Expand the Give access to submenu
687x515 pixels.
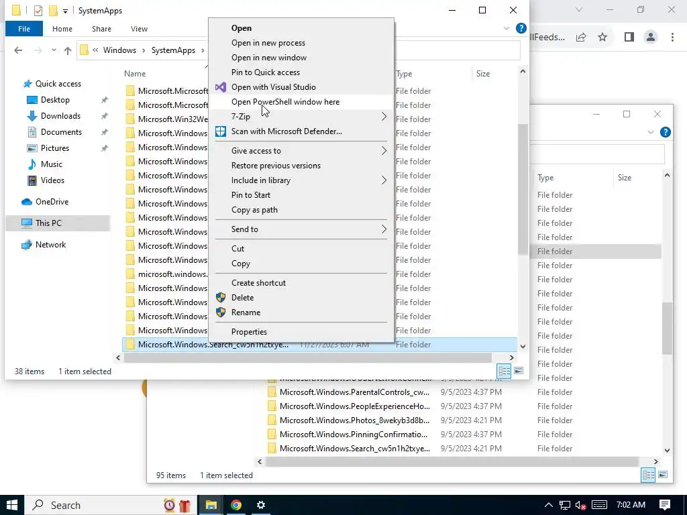coord(301,151)
